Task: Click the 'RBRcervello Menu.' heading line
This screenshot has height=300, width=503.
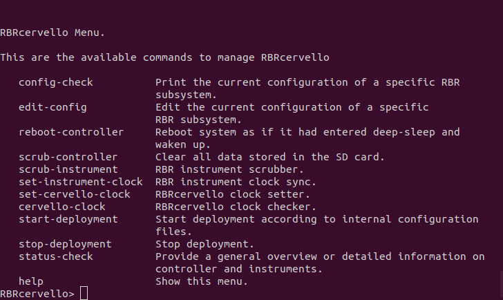Action: [53, 32]
